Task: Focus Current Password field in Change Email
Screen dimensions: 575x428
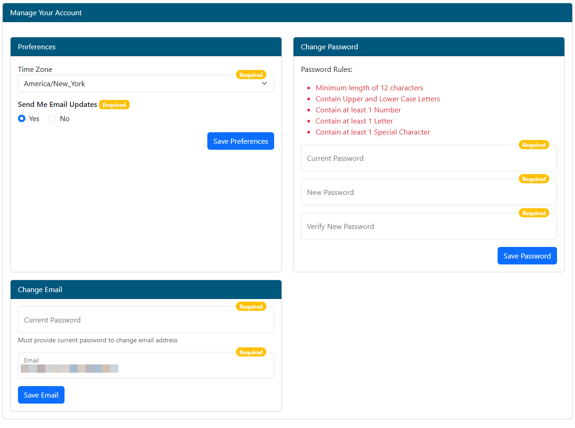Action: [146, 320]
